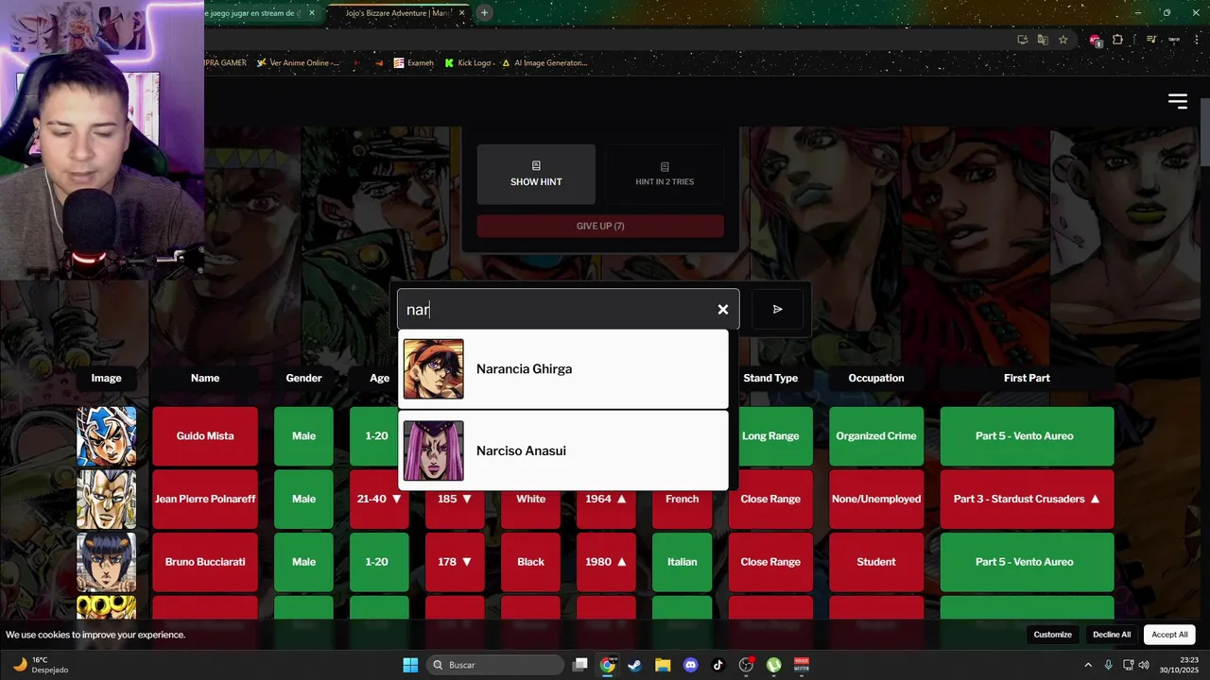Click the 185 height cell
The width and height of the screenshot is (1210, 680).
[455, 499]
